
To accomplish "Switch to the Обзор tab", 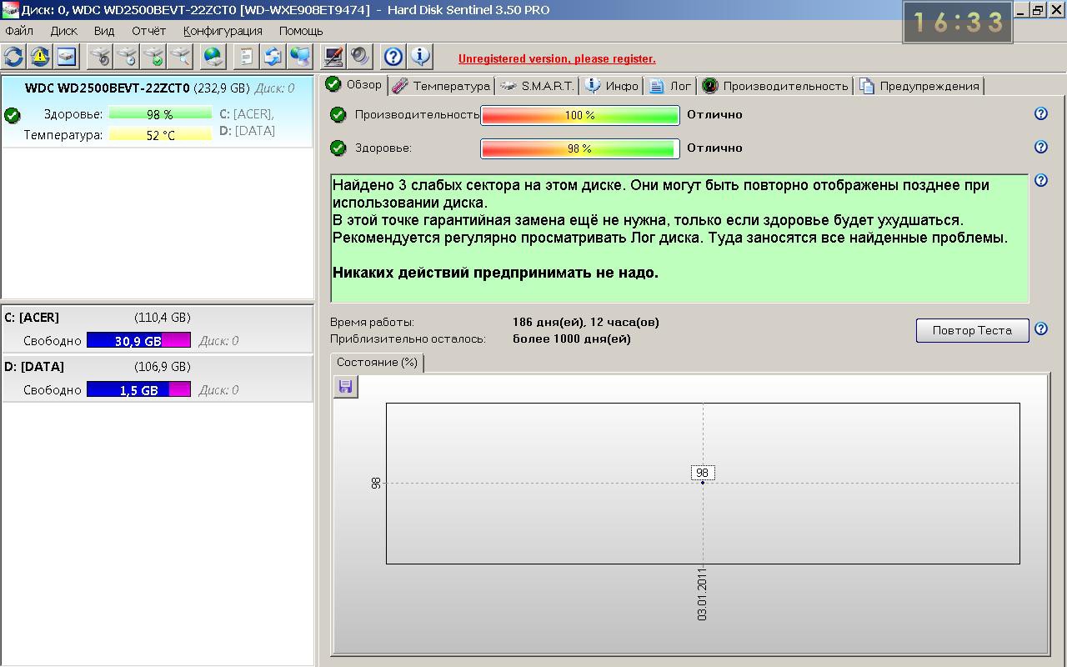I will 354,84.
